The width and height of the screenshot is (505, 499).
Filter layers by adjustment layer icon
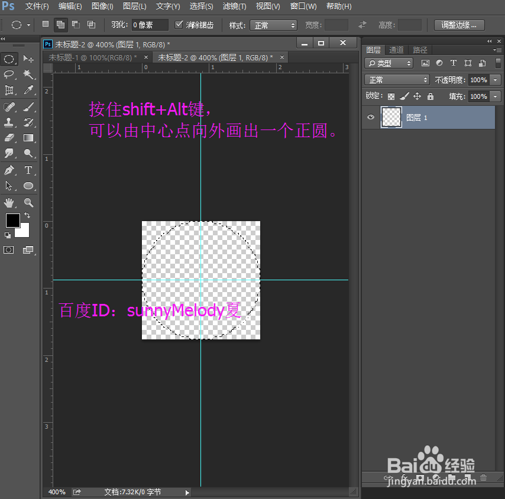point(439,63)
